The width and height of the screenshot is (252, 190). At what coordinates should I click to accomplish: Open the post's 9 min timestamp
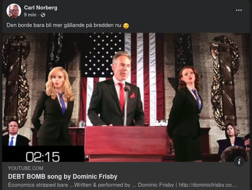click(30, 15)
